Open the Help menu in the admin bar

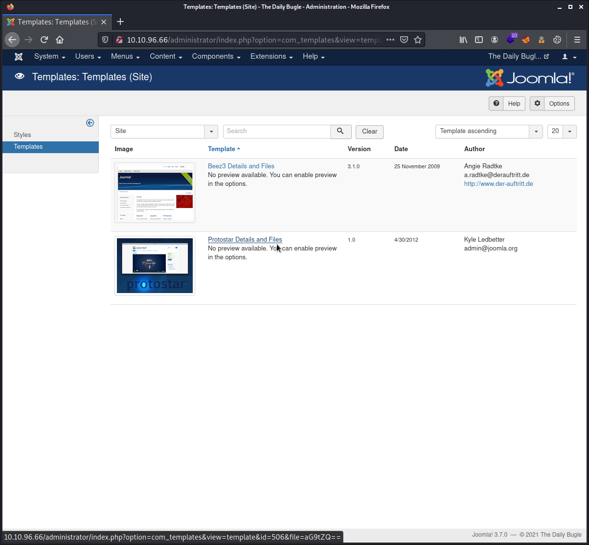(314, 57)
